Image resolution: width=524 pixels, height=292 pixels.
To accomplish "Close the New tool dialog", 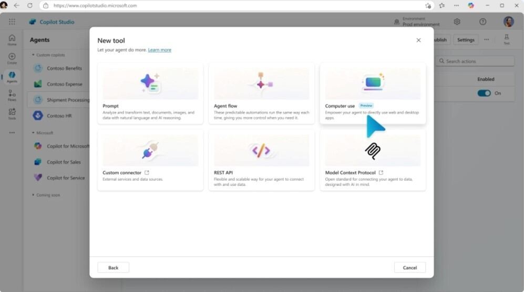I will pyautogui.click(x=418, y=40).
